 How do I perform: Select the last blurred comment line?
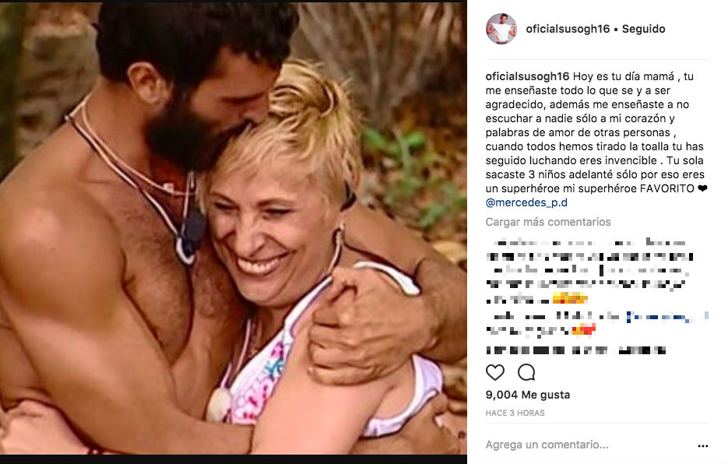click(575, 350)
